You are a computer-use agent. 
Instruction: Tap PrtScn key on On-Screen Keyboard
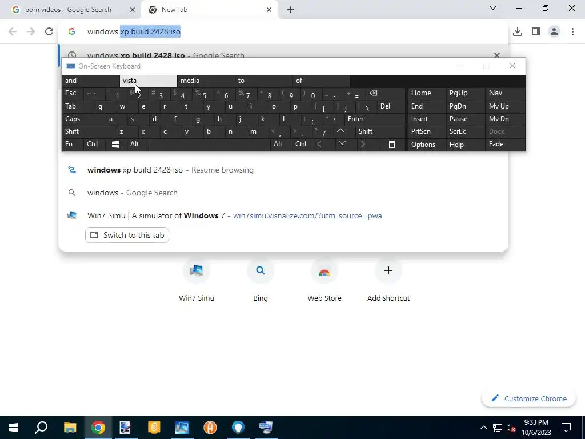coord(426,131)
